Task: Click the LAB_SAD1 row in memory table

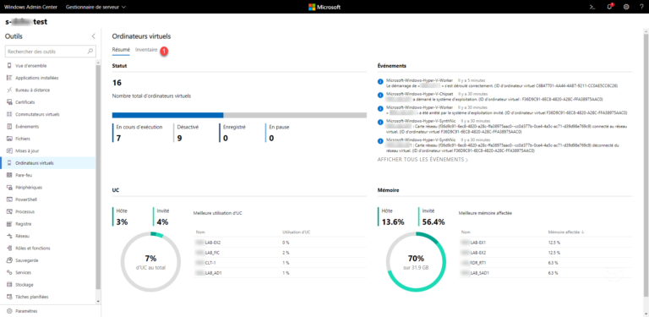Action: pos(546,273)
